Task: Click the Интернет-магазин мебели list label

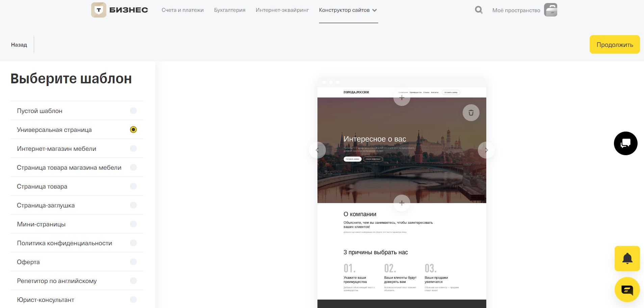Action: coord(56,149)
